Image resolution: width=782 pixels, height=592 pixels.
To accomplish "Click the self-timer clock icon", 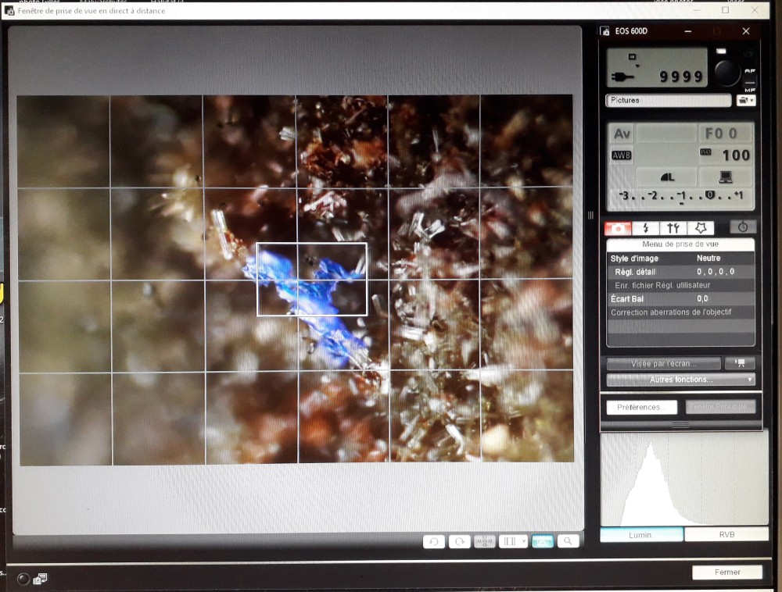I will 742,227.
